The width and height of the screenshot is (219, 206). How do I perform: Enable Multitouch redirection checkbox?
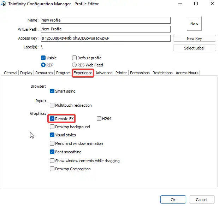[52, 105]
